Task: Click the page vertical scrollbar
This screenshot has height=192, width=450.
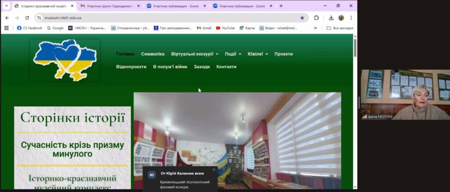Action: pyautogui.click(x=355, y=110)
